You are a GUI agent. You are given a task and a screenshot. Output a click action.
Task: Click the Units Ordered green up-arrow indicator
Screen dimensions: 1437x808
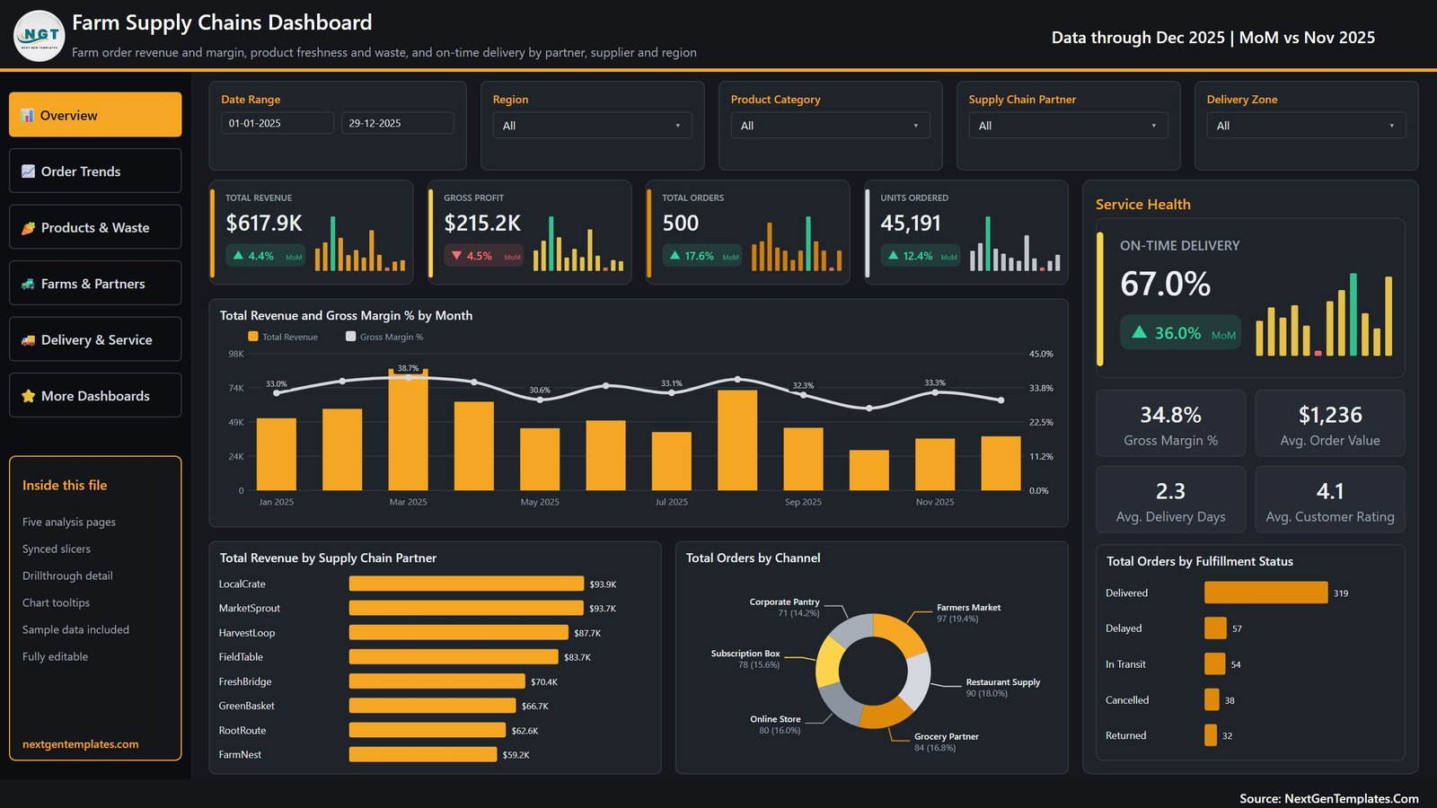tap(893, 256)
